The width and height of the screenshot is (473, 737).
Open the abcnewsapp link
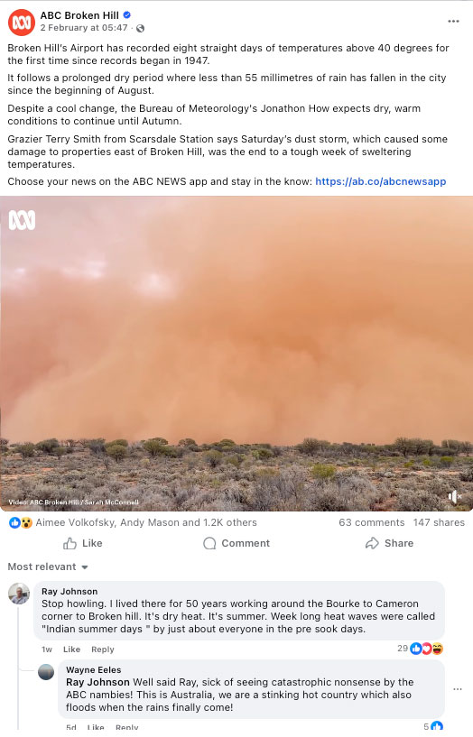click(x=380, y=181)
